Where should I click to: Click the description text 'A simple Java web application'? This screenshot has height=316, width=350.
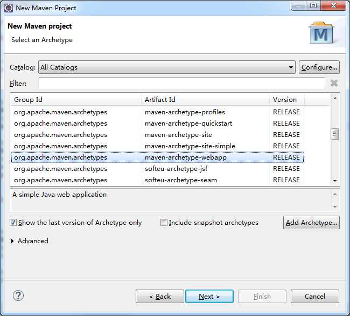pos(59,195)
